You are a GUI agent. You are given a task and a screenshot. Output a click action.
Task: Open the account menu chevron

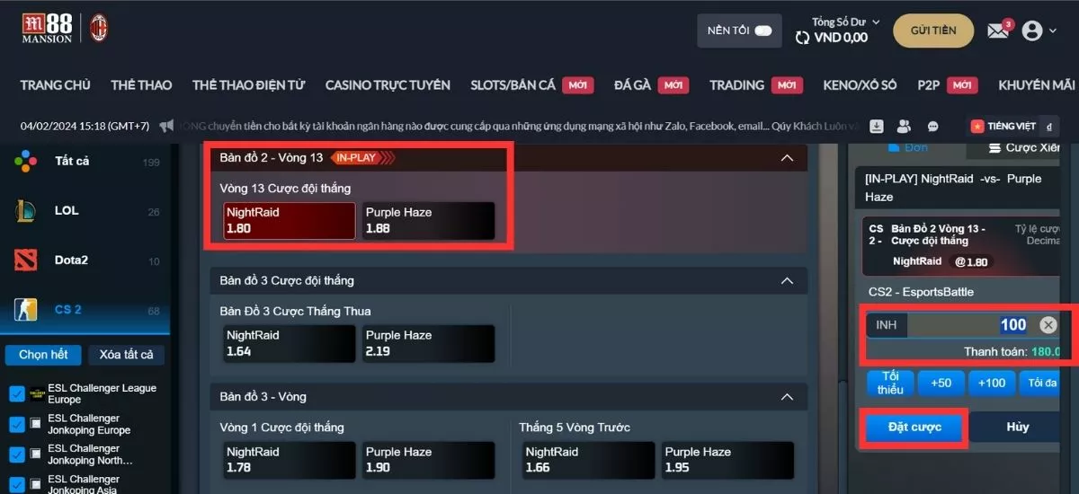[x=1053, y=31]
